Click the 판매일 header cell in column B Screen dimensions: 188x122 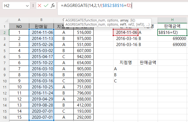click(x=41, y=26)
